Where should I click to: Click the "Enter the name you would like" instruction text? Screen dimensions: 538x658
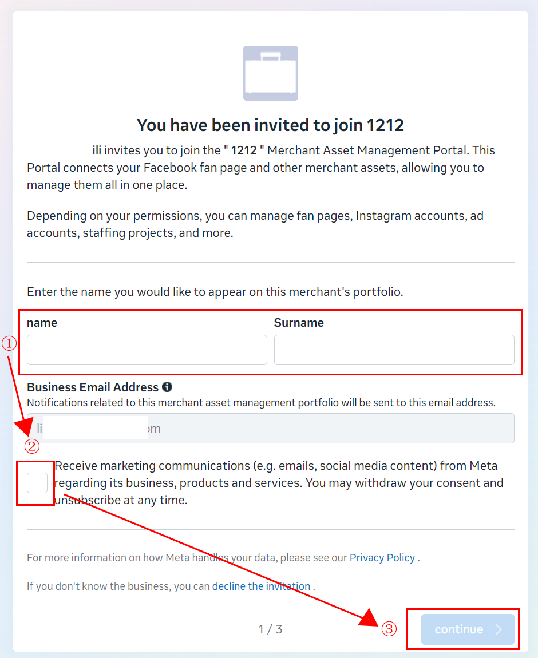[x=215, y=292]
